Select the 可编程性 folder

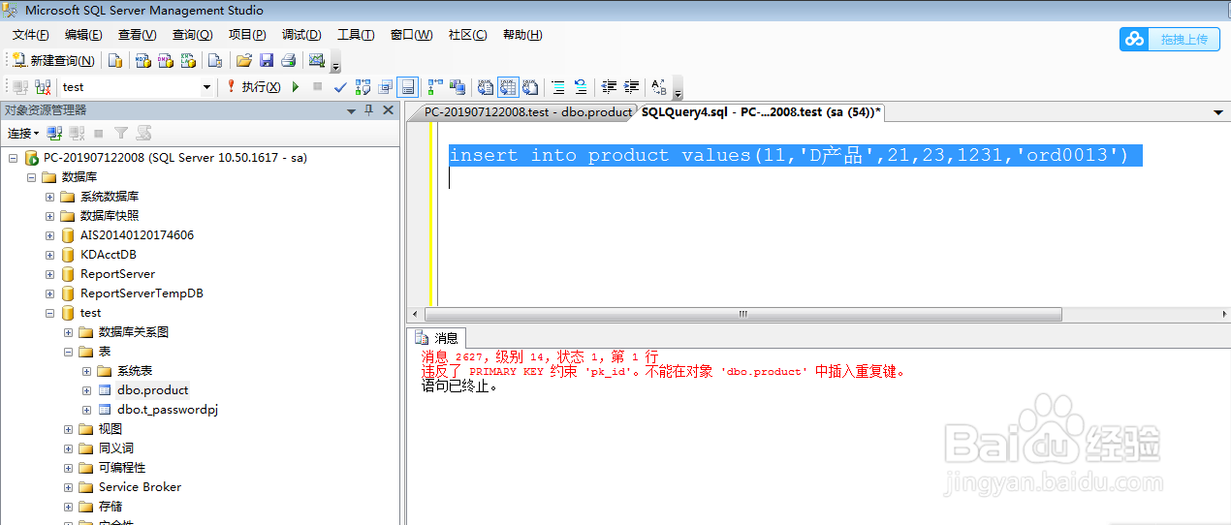122,468
